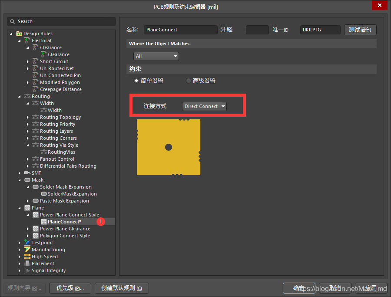Click the 创建默认规则 button
Image resolution: width=391 pixels, height=297 pixels.
click(122, 288)
